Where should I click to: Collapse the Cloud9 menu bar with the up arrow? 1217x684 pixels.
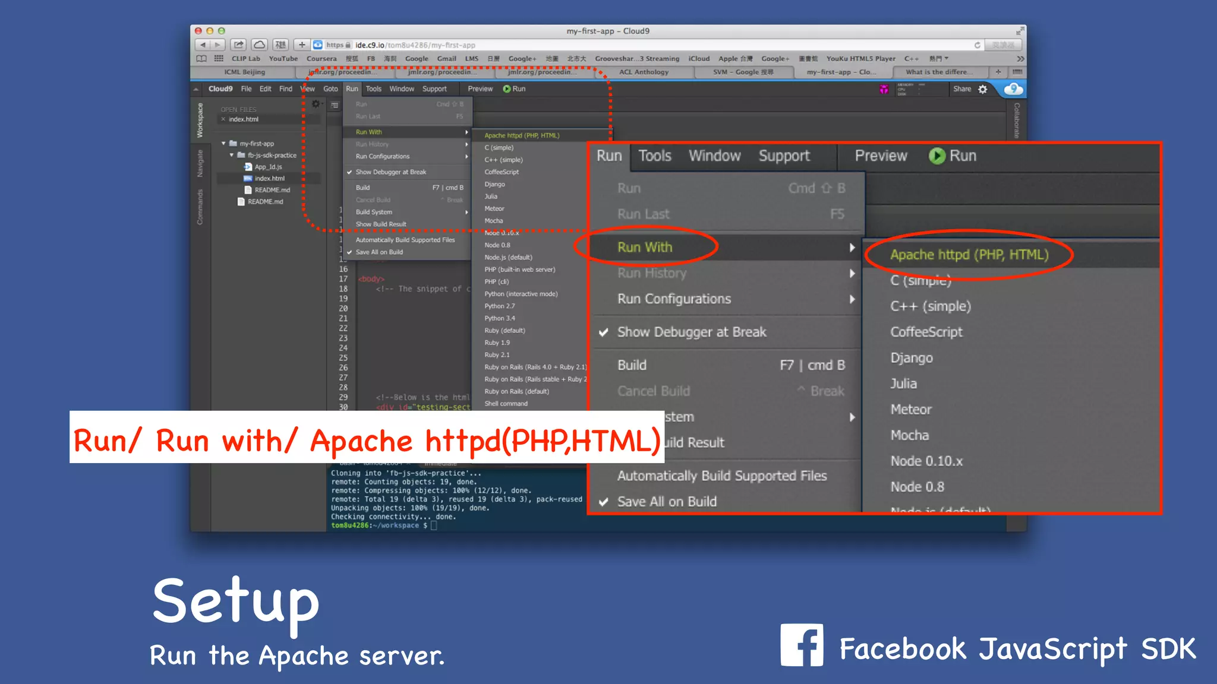(196, 89)
